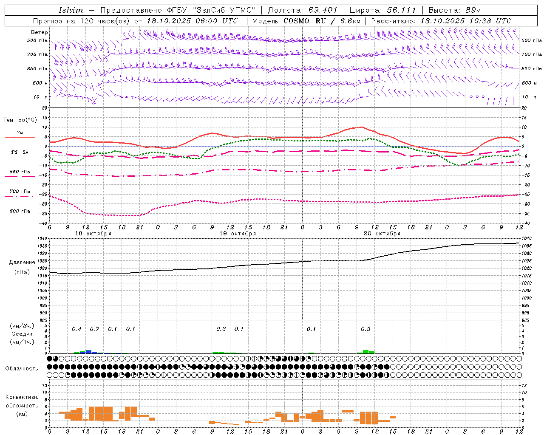Click the elevation label Высота: 89м
The height and width of the screenshot is (435, 544).
click(454, 10)
